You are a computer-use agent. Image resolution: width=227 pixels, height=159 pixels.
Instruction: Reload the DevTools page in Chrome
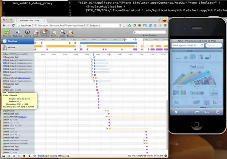coord(13,26)
